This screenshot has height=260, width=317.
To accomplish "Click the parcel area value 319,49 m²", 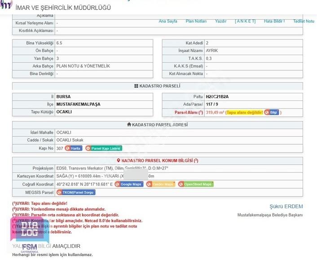I will tap(215, 113).
